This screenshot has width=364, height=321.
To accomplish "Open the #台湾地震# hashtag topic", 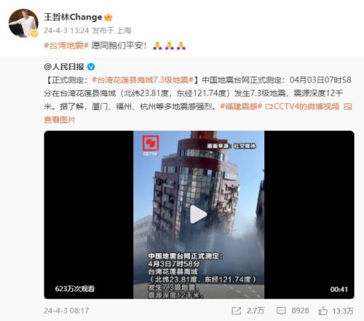I will pos(66,45).
